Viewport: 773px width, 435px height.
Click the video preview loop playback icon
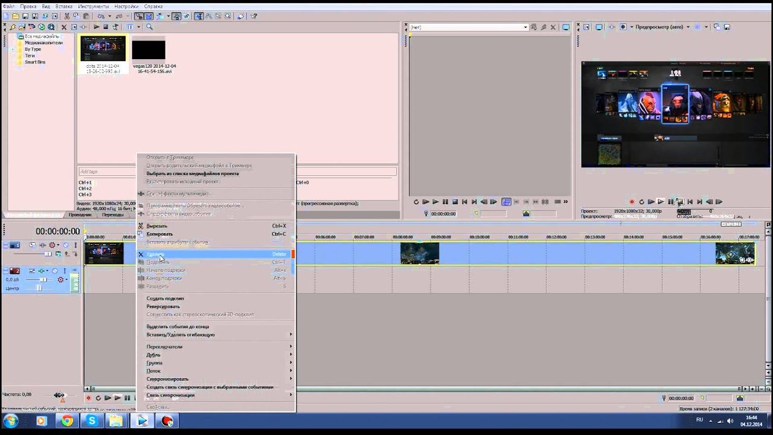click(641, 202)
